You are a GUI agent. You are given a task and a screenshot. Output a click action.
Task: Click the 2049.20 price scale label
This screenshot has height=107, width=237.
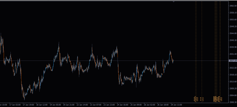click(233, 26)
